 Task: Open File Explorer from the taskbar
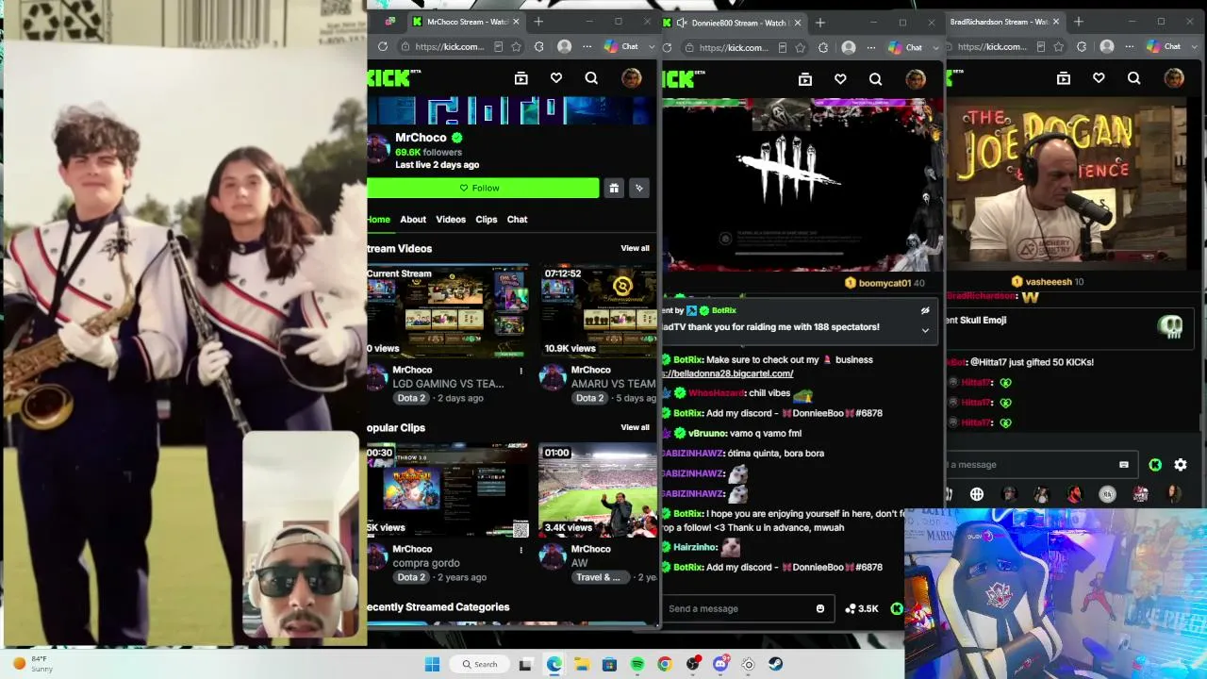[x=582, y=664]
